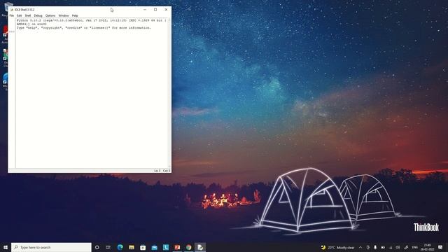Open the Windows Start menu
The height and width of the screenshot is (252, 448).
[x=6, y=247]
